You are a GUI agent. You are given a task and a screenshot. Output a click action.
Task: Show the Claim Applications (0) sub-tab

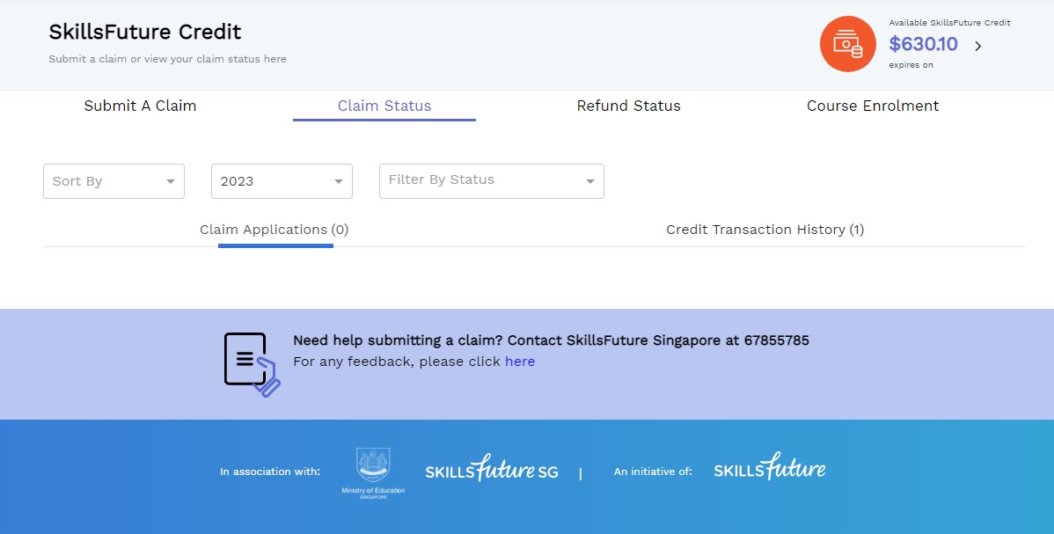pyautogui.click(x=274, y=230)
